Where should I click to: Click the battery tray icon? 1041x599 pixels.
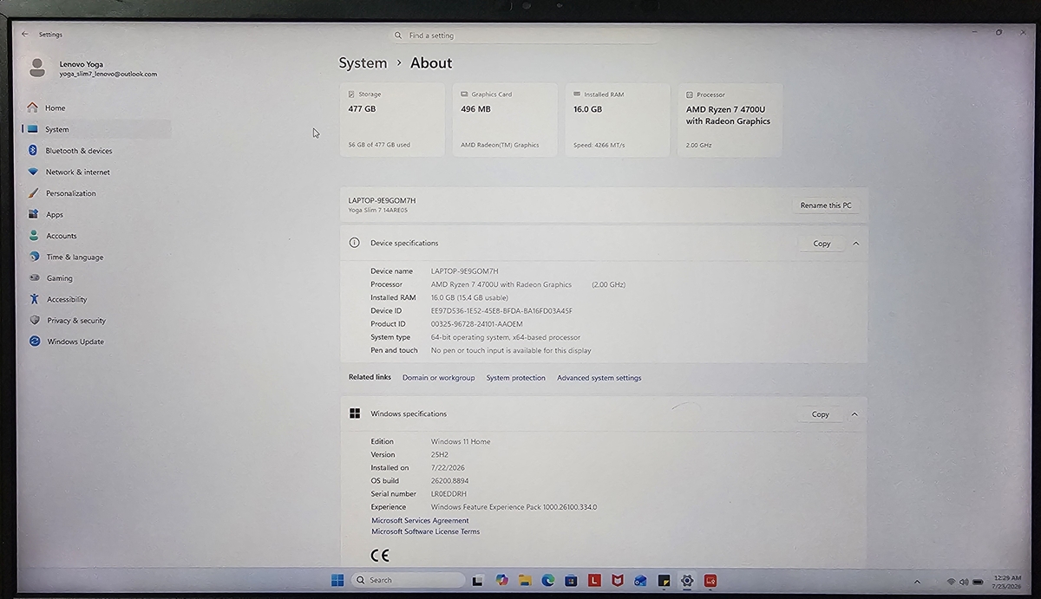coord(978,582)
